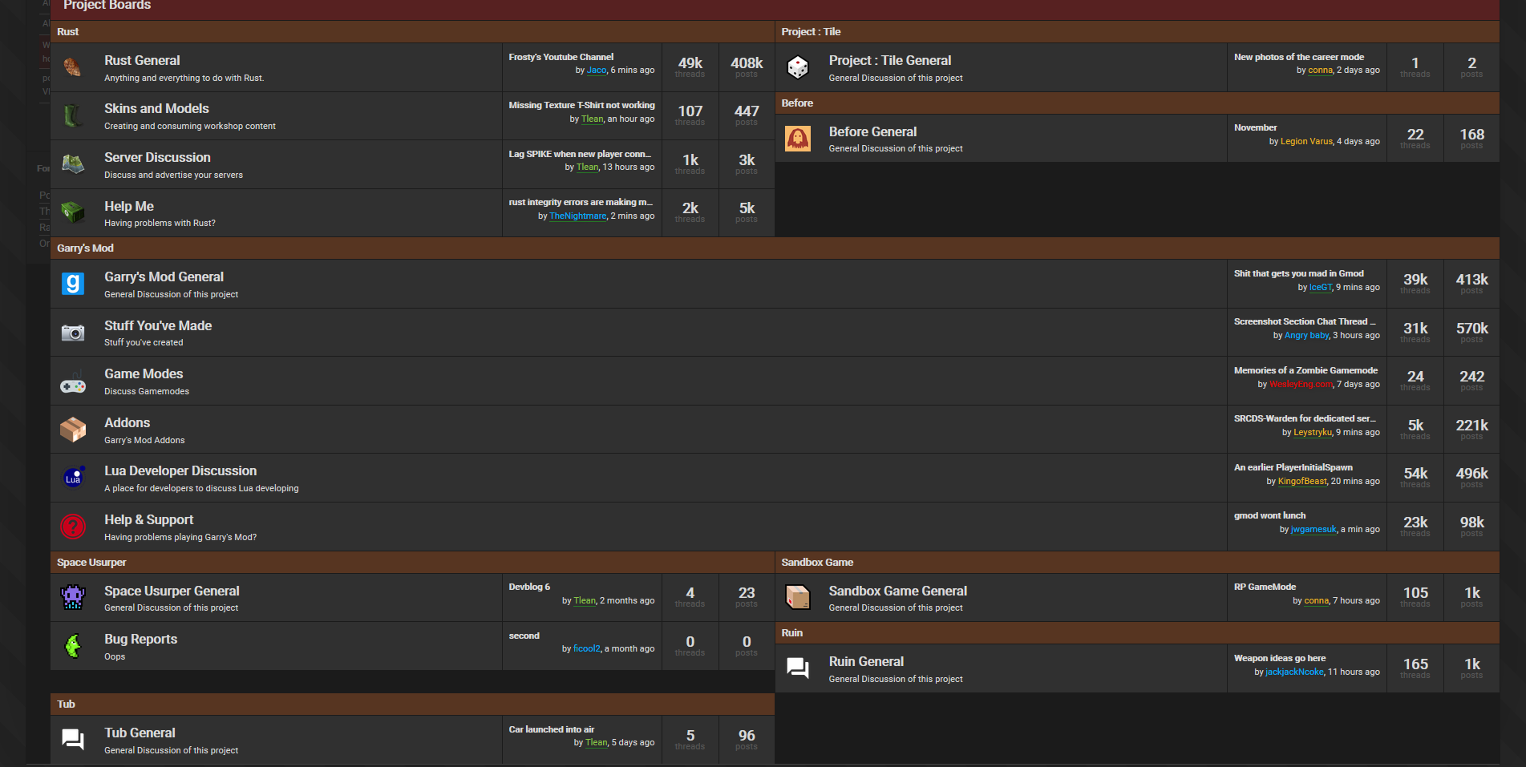Viewport: 1526px width, 767px height.
Task: Open the Game Modes board
Action: 144,373
